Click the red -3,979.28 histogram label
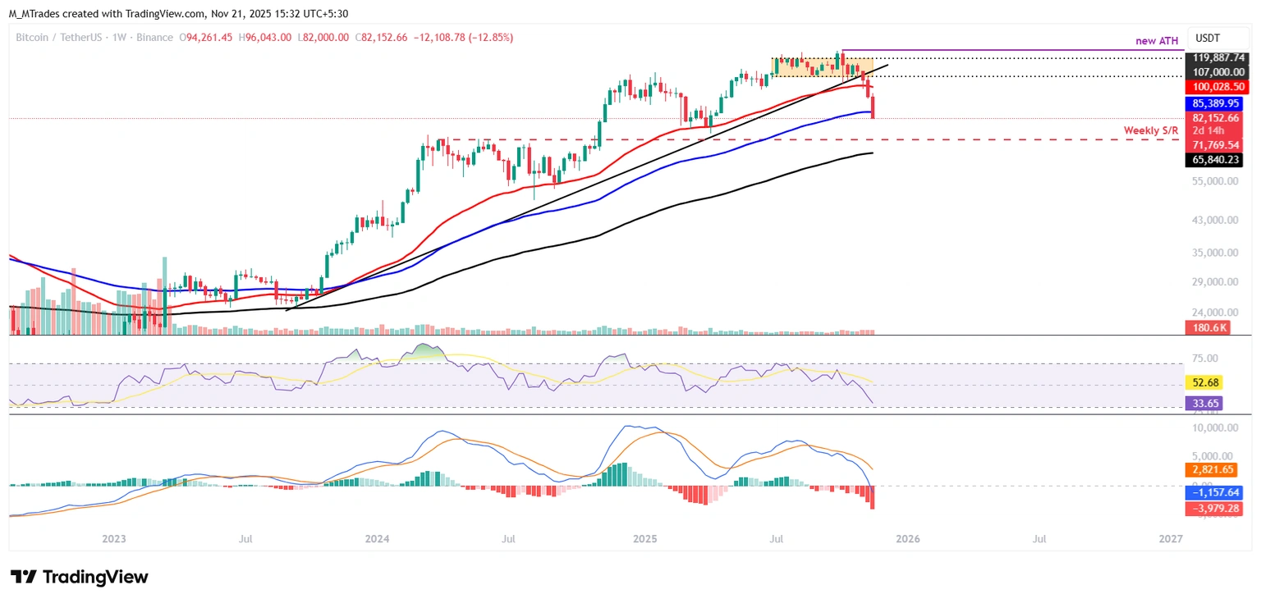Viewport: 1261px width, 603px height. [x=1215, y=509]
